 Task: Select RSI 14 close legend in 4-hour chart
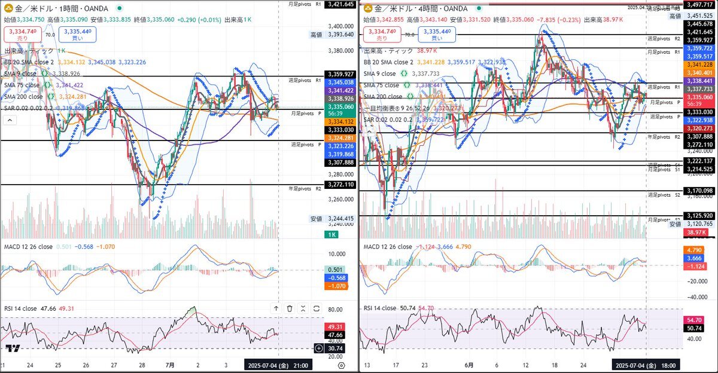[380, 308]
